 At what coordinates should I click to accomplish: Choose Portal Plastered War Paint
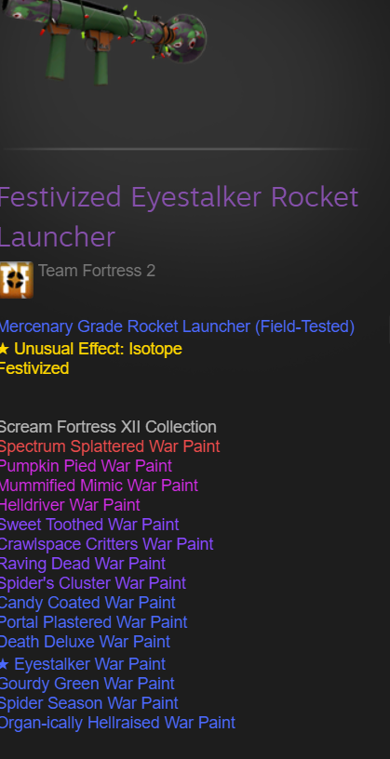tap(93, 622)
